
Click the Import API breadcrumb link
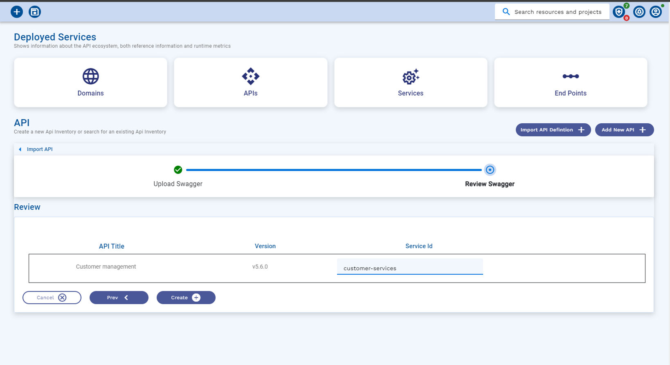click(40, 149)
